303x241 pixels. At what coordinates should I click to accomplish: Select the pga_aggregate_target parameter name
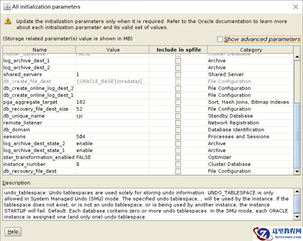coord(30,102)
